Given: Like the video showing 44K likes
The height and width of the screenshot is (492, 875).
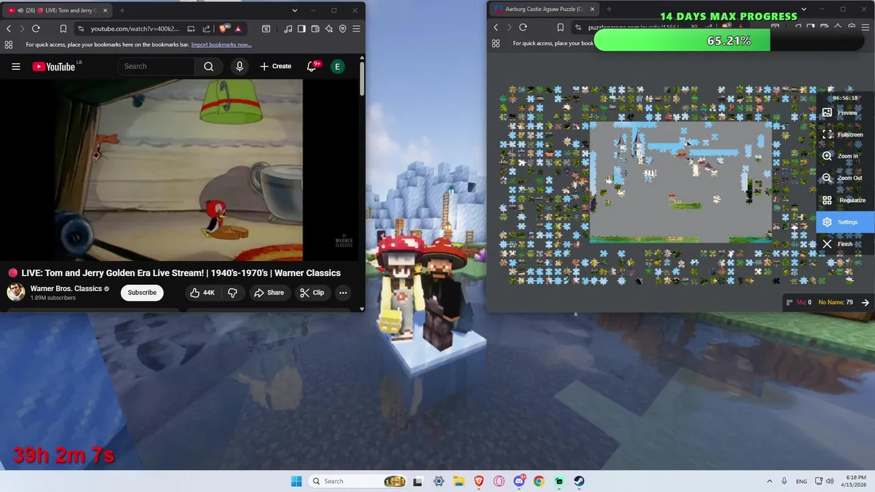Looking at the screenshot, I should 202,292.
